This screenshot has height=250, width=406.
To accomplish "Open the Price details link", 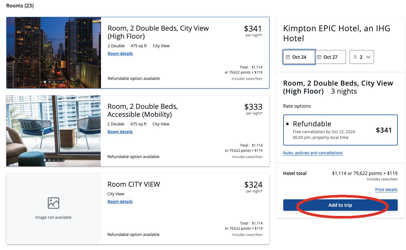I will coord(386,190).
